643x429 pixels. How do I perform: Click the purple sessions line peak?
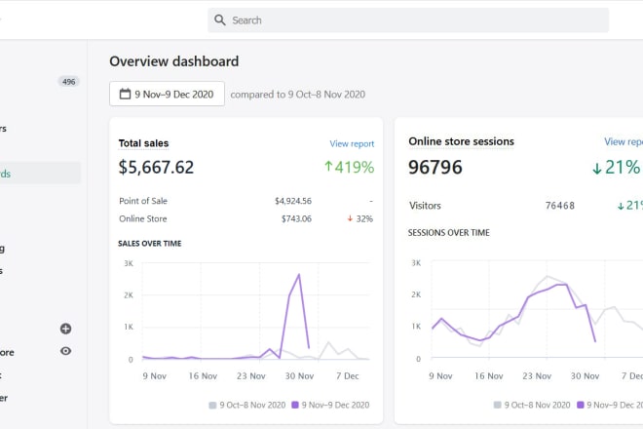pyautogui.click(x=563, y=285)
